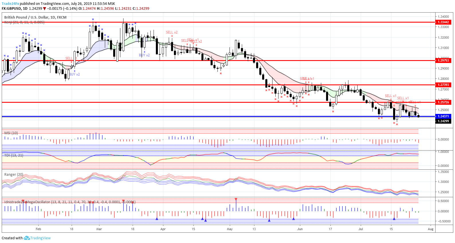
Task: Click the 1.35000 tick on Ranger scale
Action: coord(443,172)
